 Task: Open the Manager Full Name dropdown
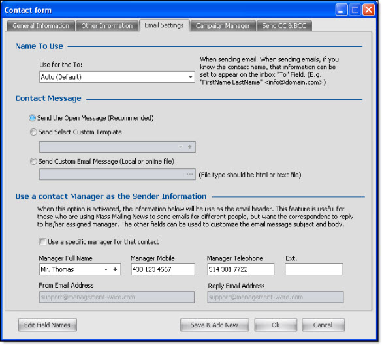coord(106,269)
